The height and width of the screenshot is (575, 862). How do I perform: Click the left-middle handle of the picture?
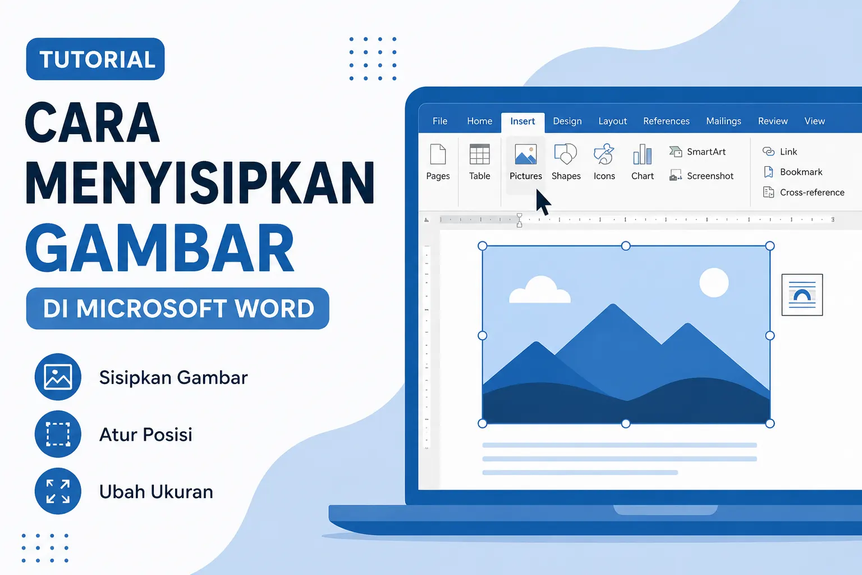pos(482,335)
